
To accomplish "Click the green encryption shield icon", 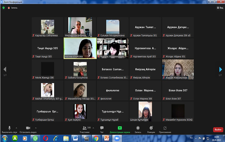I will (x=4, y=8).
